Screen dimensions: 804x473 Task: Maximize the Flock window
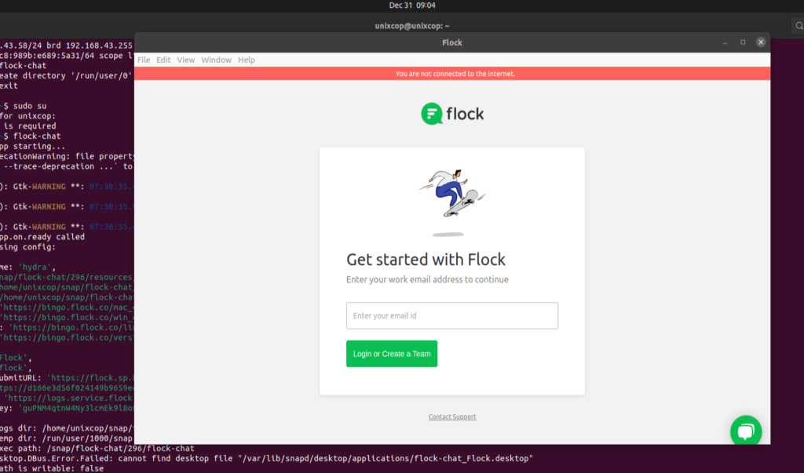(743, 42)
